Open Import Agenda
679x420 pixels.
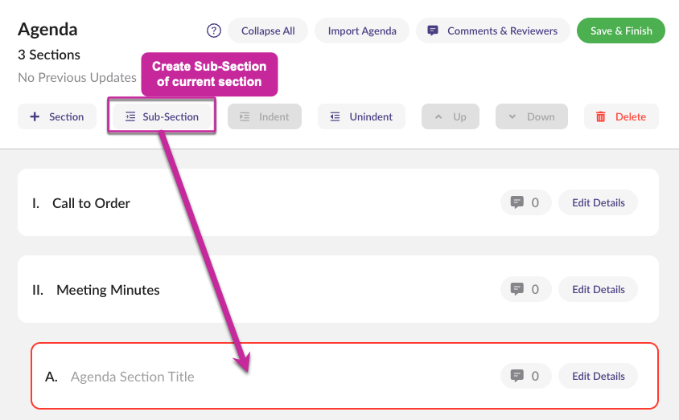(361, 31)
